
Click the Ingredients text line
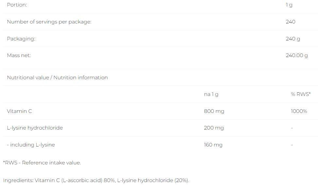tap(96, 180)
